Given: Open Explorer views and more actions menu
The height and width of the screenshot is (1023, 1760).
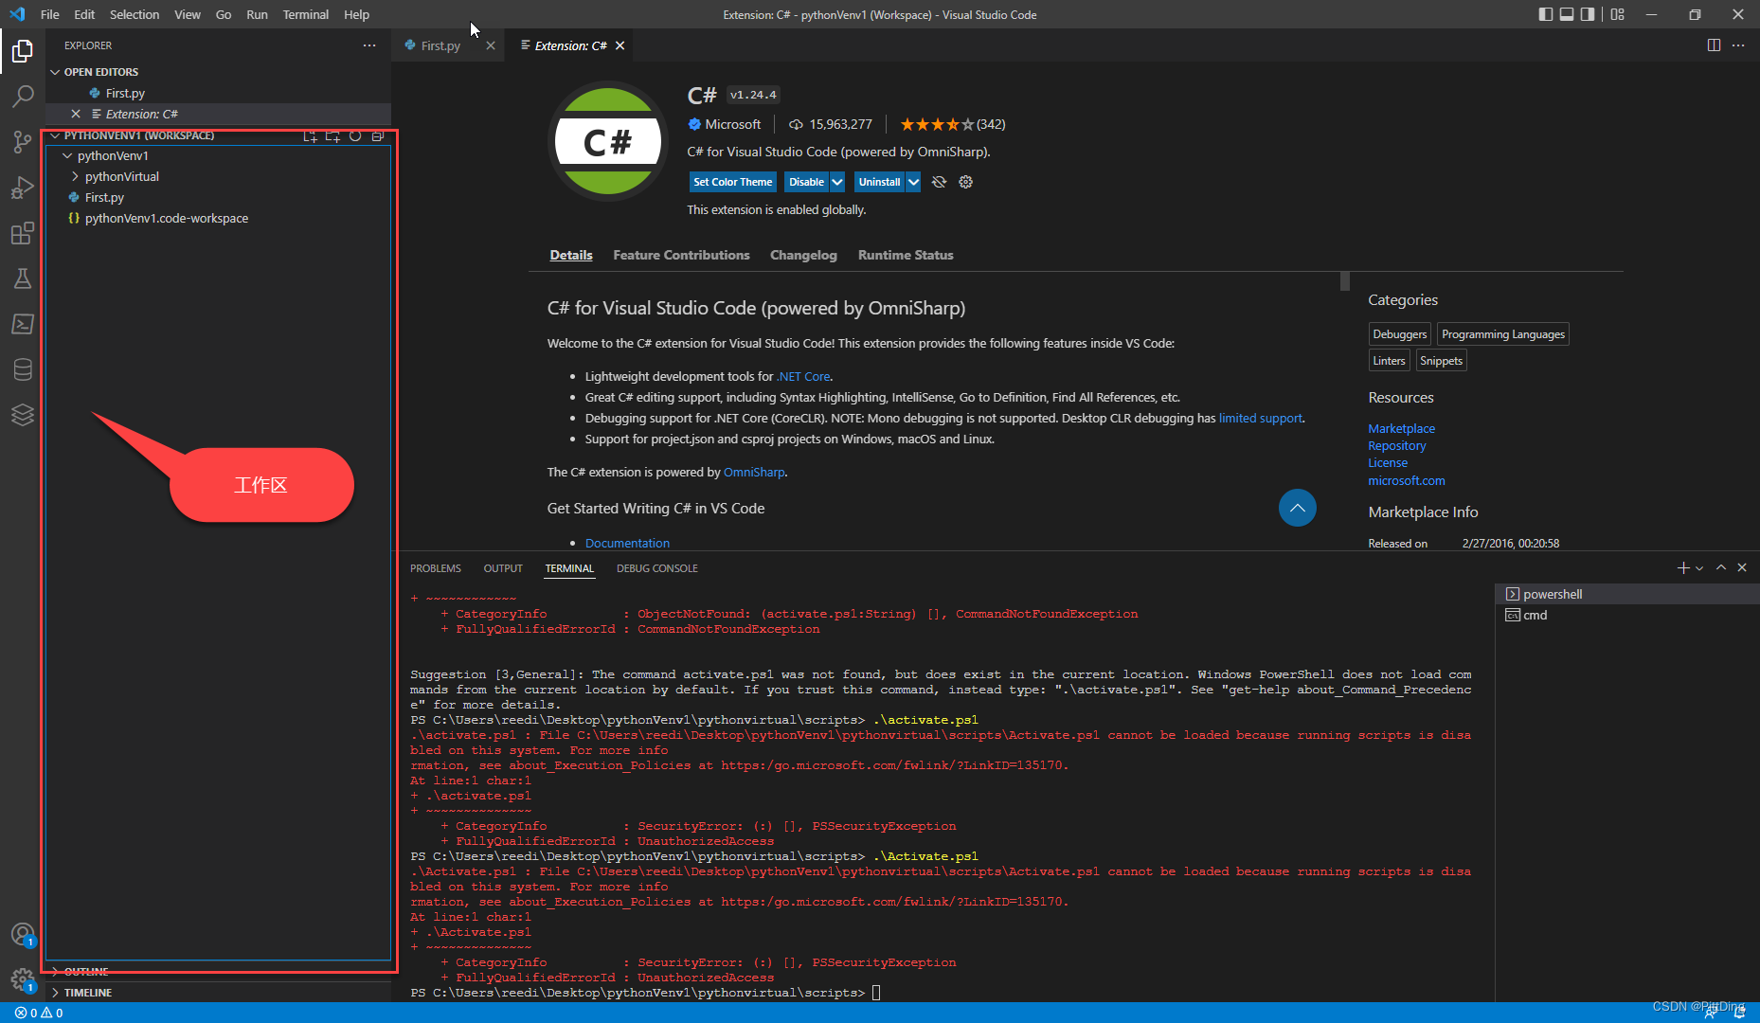Looking at the screenshot, I should [x=369, y=45].
